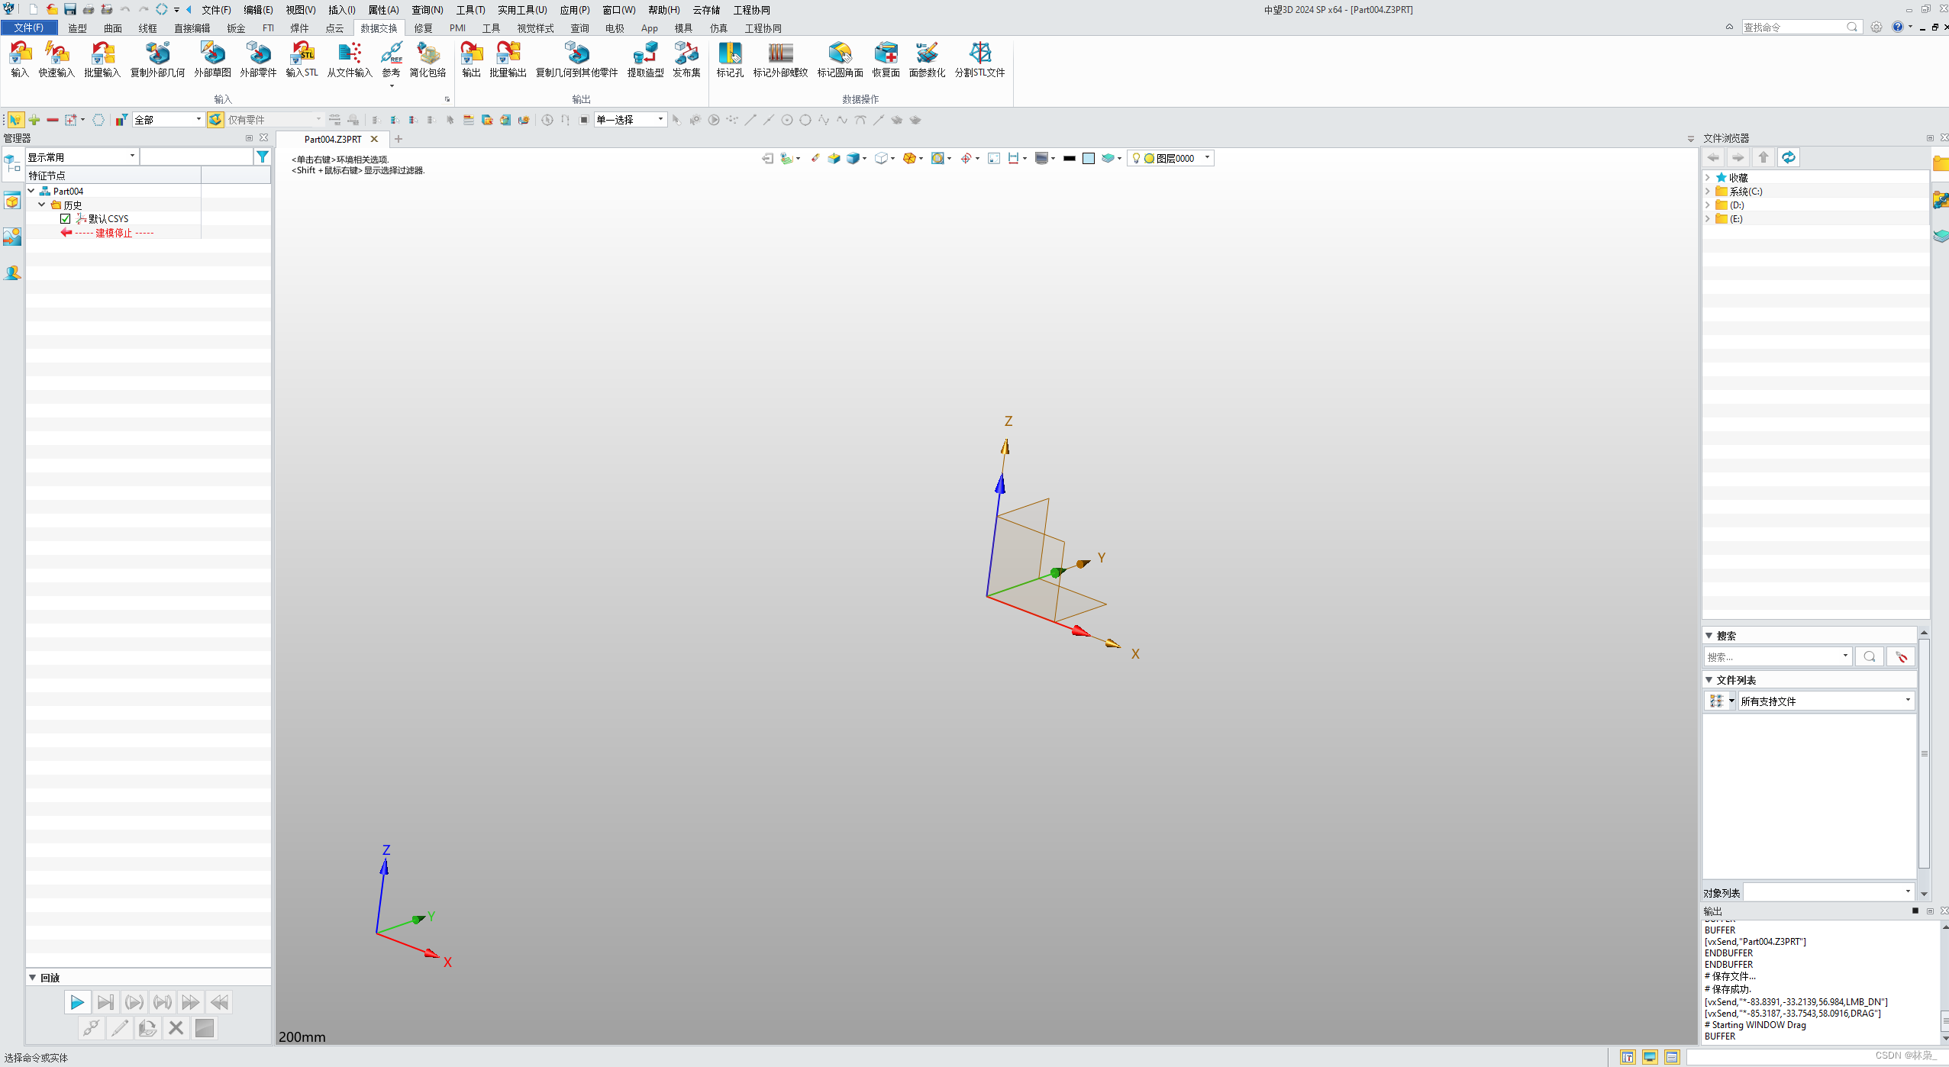Screen dimensions: 1949x1067
Task: Open the 视图(V) menu
Action: 300,10
